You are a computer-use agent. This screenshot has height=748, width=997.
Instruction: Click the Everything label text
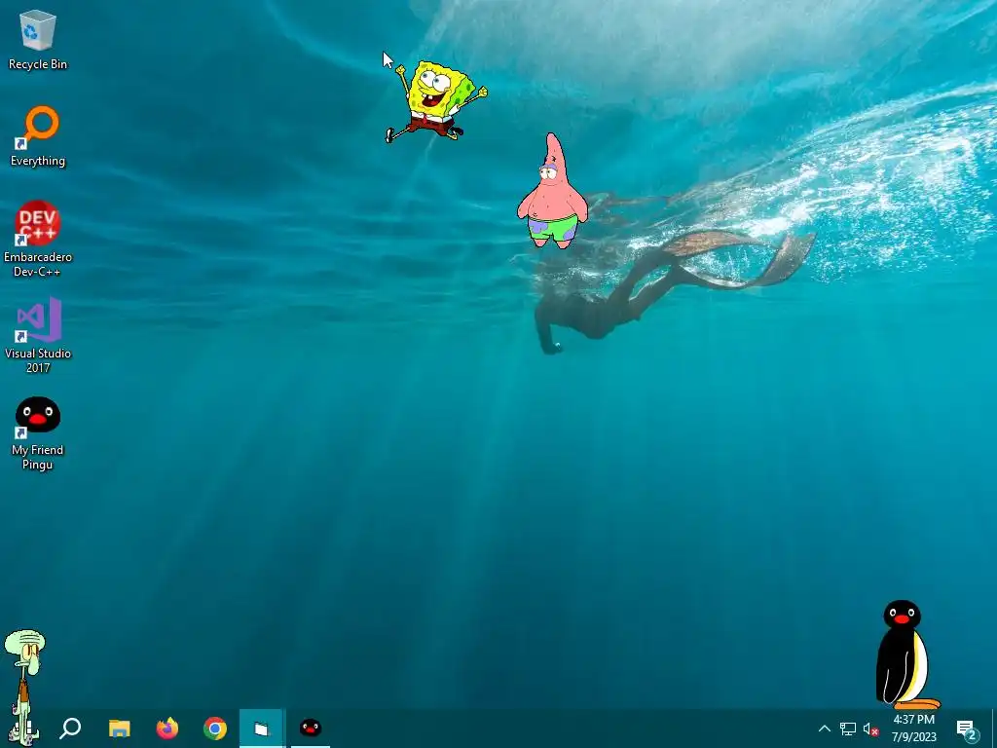(38, 161)
